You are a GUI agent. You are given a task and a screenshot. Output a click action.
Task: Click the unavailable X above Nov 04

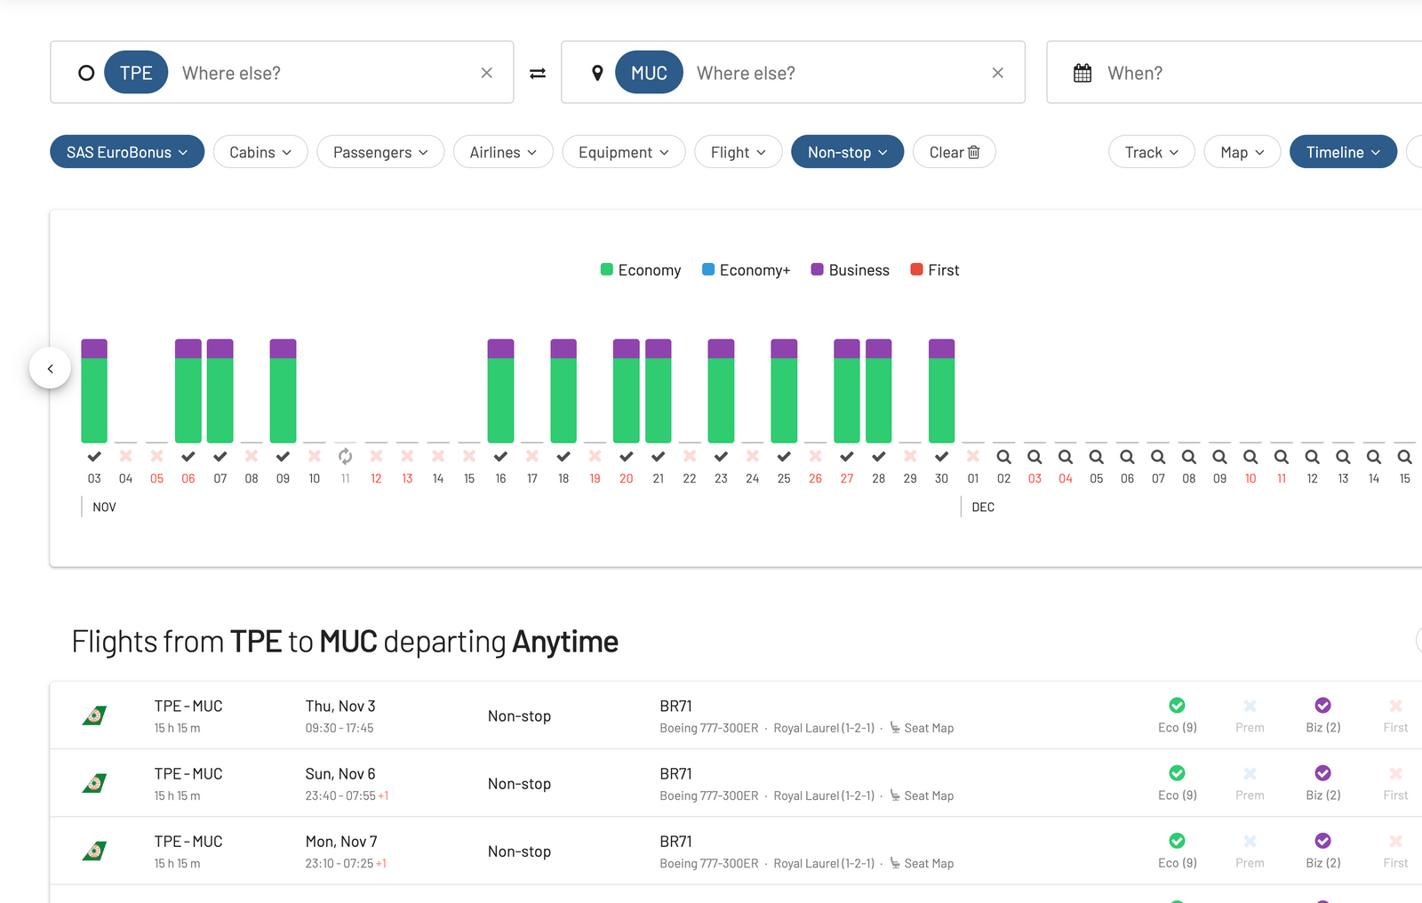(125, 456)
